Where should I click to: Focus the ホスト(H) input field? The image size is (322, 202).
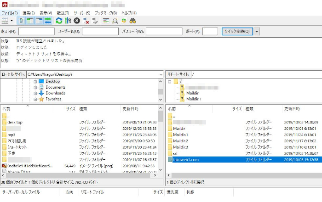click(x=36, y=32)
